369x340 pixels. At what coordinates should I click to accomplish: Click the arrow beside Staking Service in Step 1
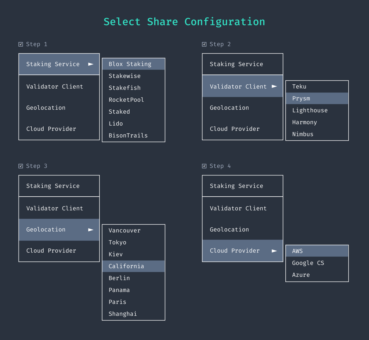pos(91,64)
